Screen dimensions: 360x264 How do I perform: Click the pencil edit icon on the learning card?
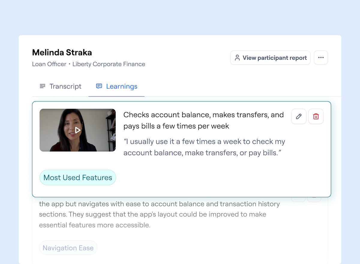pyautogui.click(x=298, y=116)
